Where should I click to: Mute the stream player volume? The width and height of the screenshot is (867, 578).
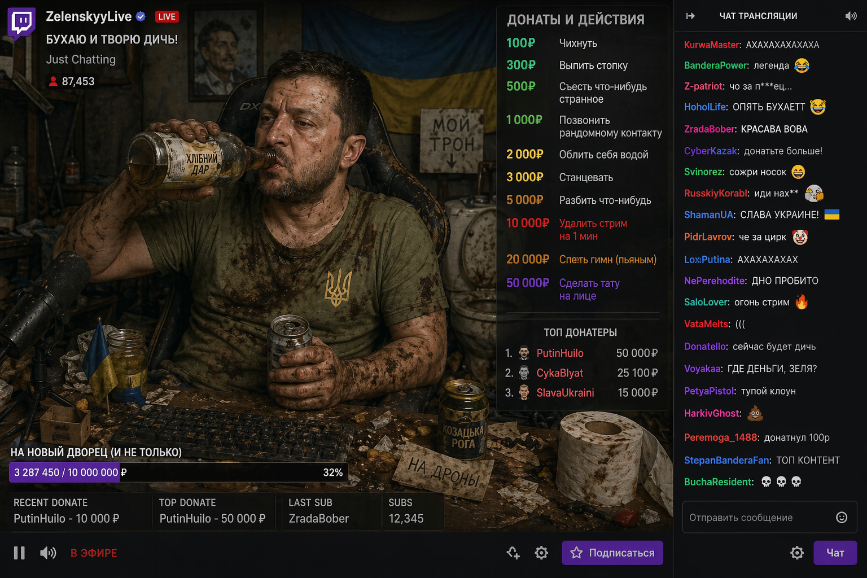pyautogui.click(x=48, y=553)
